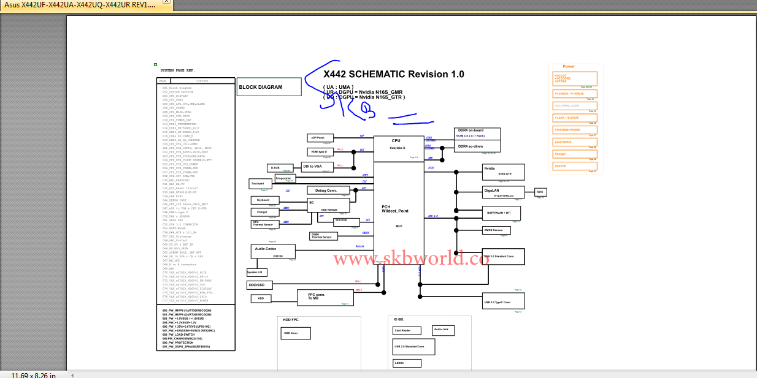Click the 090_PW_IMVP8 (1) (RT3601BCGQW) entry
Image resolution: width=757 pixels, height=378 pixels.
click(187, 311)
